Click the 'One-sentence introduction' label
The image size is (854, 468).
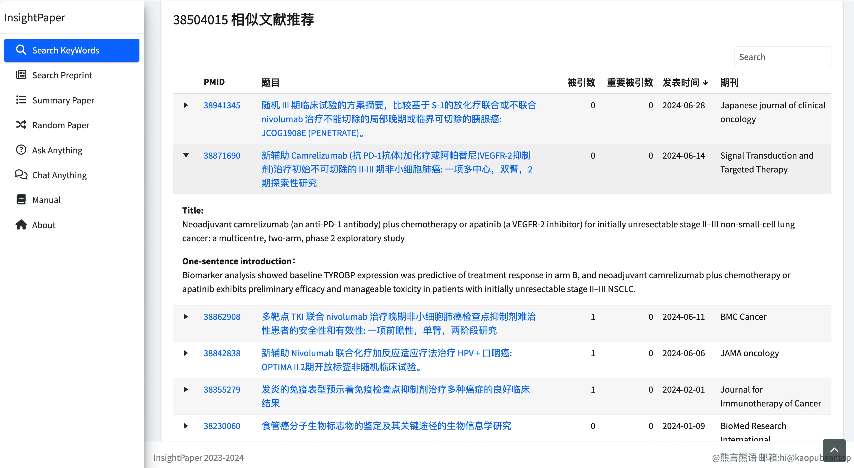(x=239, y=261)
